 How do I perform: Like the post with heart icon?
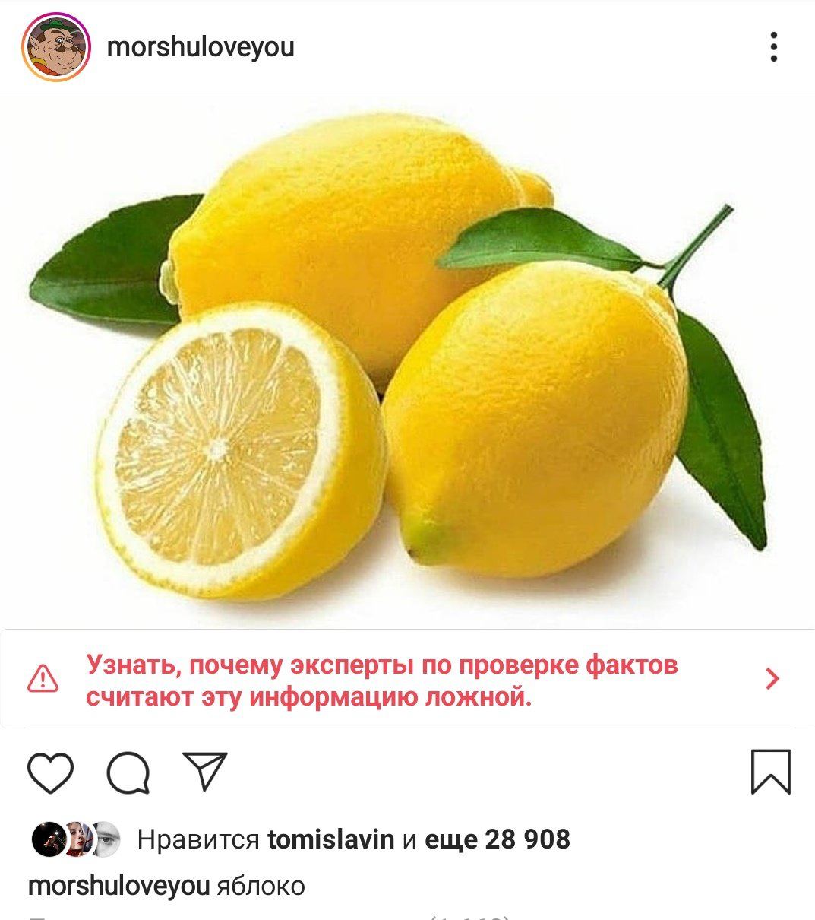(51, 773)
